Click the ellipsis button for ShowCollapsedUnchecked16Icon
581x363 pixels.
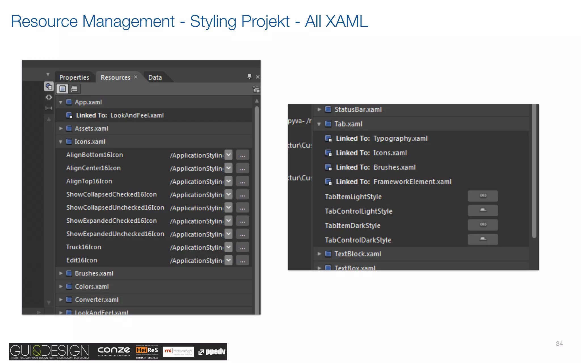(x=243, y=208)
